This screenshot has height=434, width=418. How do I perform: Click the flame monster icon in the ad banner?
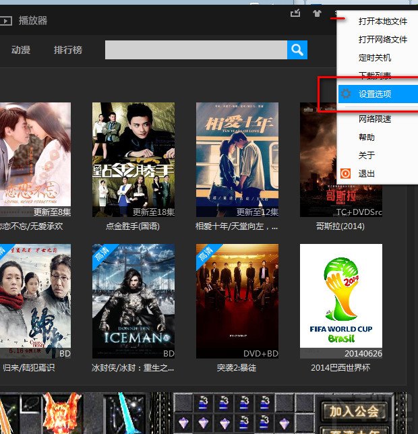click(63, 412)
